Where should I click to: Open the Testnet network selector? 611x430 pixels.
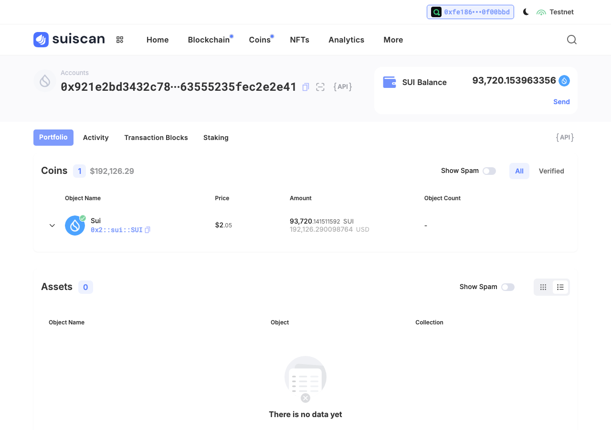[x=555, y=12]
